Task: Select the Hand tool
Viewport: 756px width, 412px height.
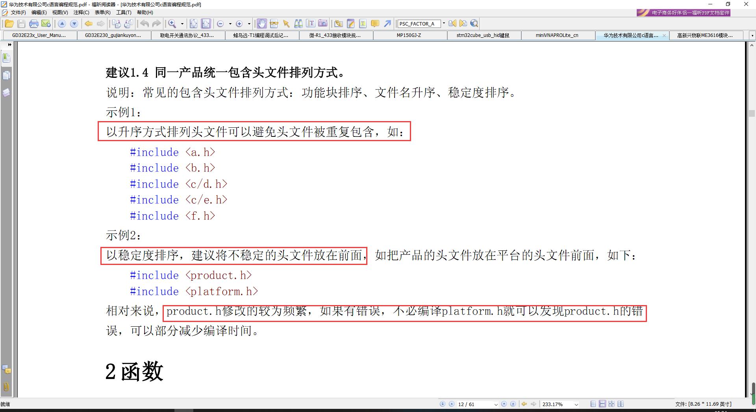Action: pos(261,24)
